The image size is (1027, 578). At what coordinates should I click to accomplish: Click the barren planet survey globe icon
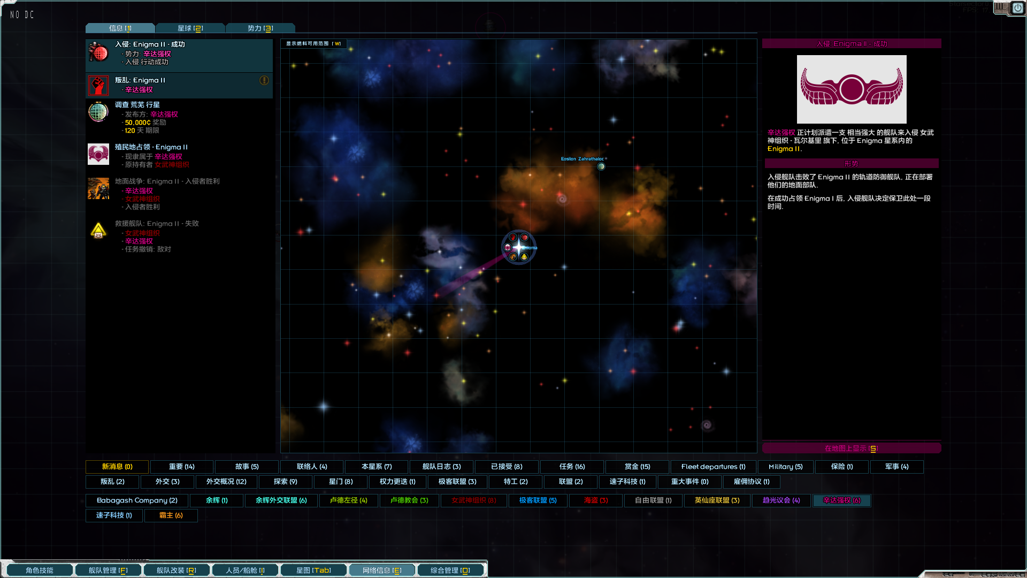coord(98,112)
